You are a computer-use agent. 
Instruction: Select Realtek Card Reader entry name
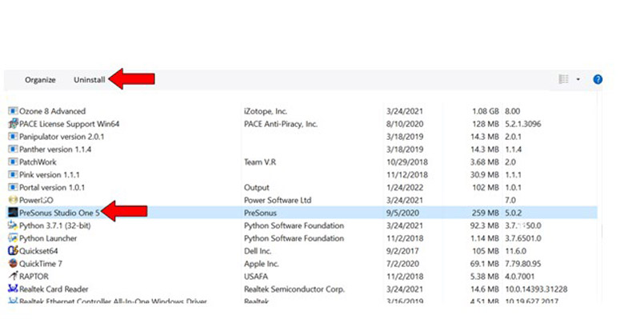(54, 289)
